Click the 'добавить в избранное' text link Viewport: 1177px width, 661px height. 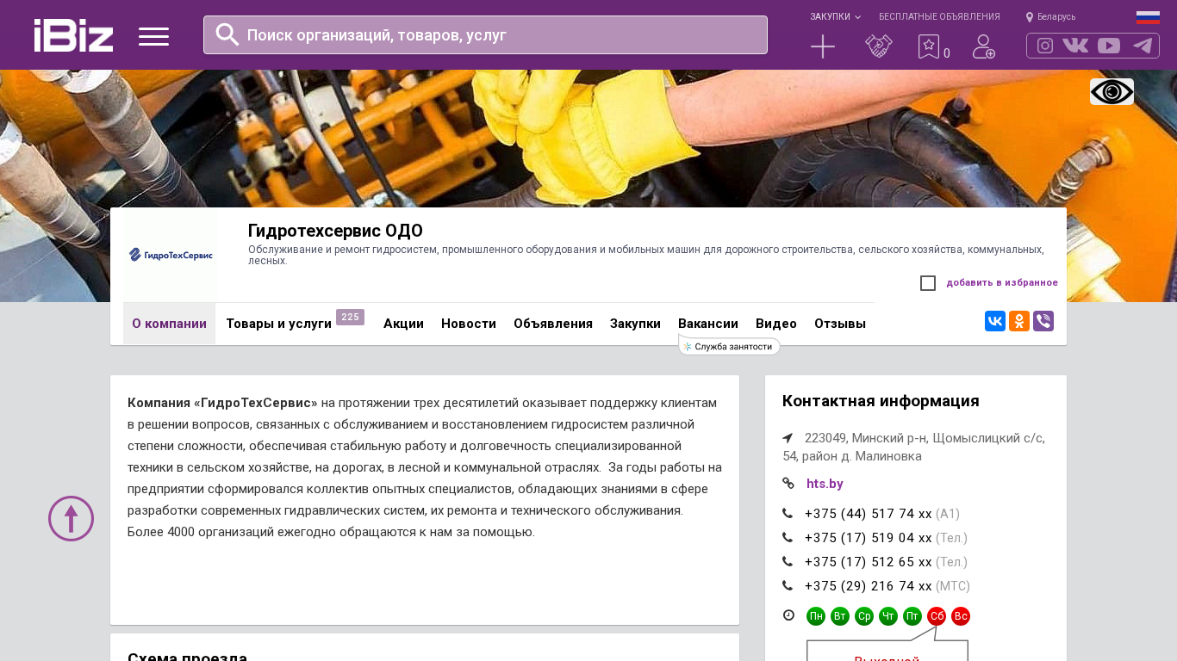(x=1002, y=283)
